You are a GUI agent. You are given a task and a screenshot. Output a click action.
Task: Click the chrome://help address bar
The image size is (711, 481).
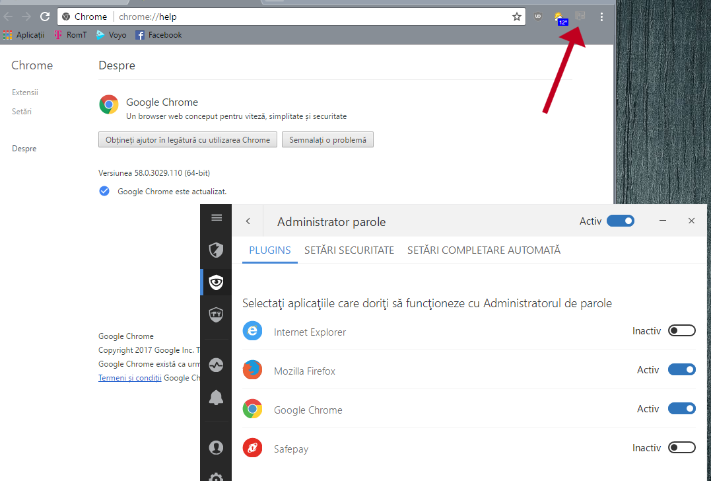[x=290, y=17]
